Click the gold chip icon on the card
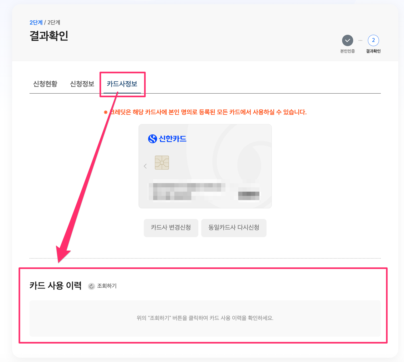 [162, 163]
